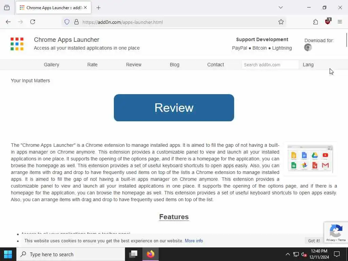This screenshot has height=261, width=348.
Task: View site security via padlock icon
Action: coord(76,22)
